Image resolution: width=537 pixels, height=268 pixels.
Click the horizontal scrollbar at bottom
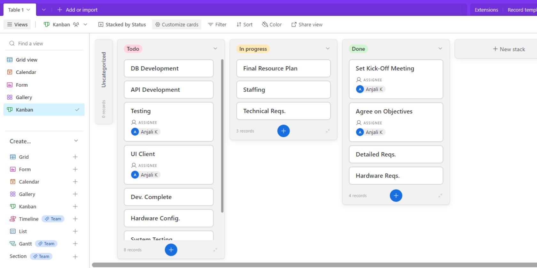click(288, 265)
